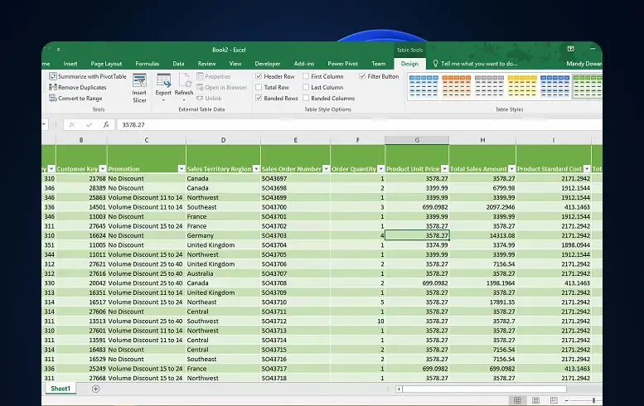The image size is (644, 406).
Task: Click the Insert Function fx icon
Action: click(106, 124)
